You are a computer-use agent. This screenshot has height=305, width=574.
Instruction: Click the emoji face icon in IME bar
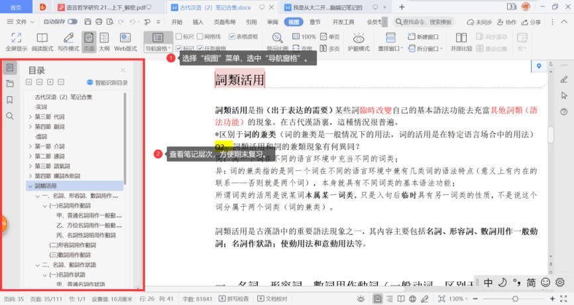pyautogui.click(x=545, y=282)
